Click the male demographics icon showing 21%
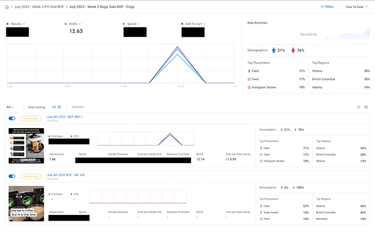The width and height of the screenshot is (375, 233). [274, 50]
